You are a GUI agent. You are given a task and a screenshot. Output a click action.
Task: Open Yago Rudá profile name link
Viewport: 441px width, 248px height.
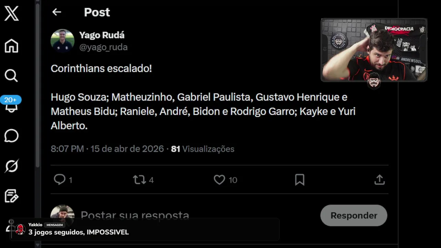102,35
